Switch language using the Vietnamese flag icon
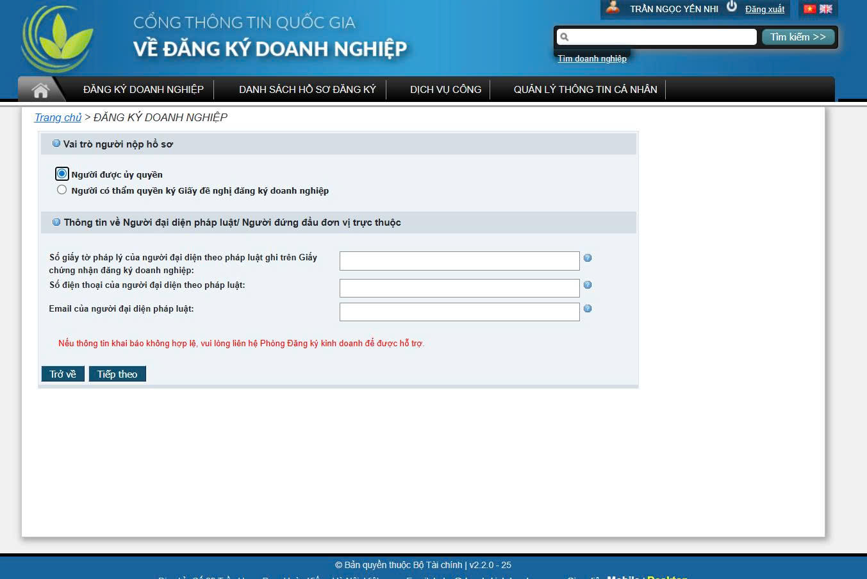867x579 pixels. point(809,9)
